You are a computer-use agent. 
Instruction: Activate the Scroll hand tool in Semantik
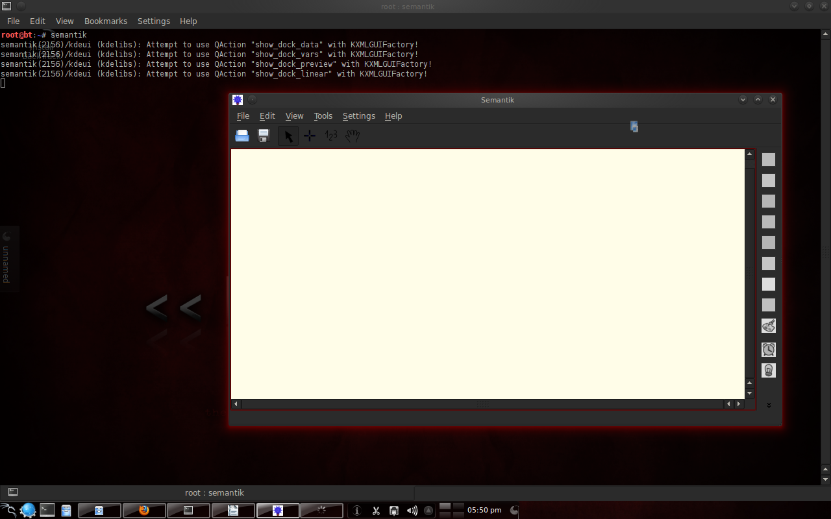pos(353,136)
